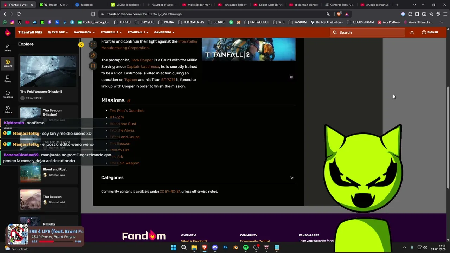Expand the NAVIGATION dropdown menu

tap(84, 32)
